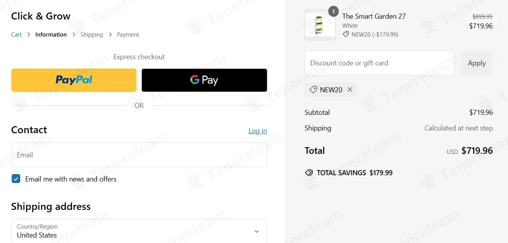
Task: Apply the discount code
Action: (476, 63)
